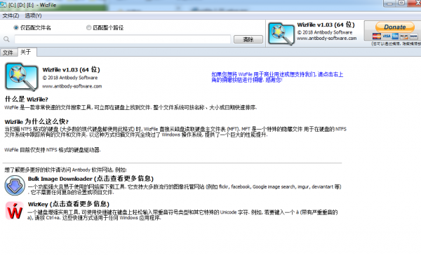Viewport: 421px width, 255px height.
Task: Select the 关于 tab
Action: (26, 52)
